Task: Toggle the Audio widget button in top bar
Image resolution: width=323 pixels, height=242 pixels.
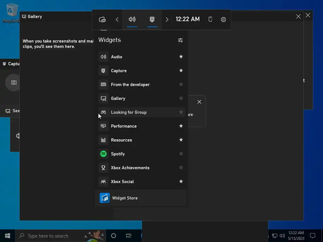Action: (x=132, y=19)
